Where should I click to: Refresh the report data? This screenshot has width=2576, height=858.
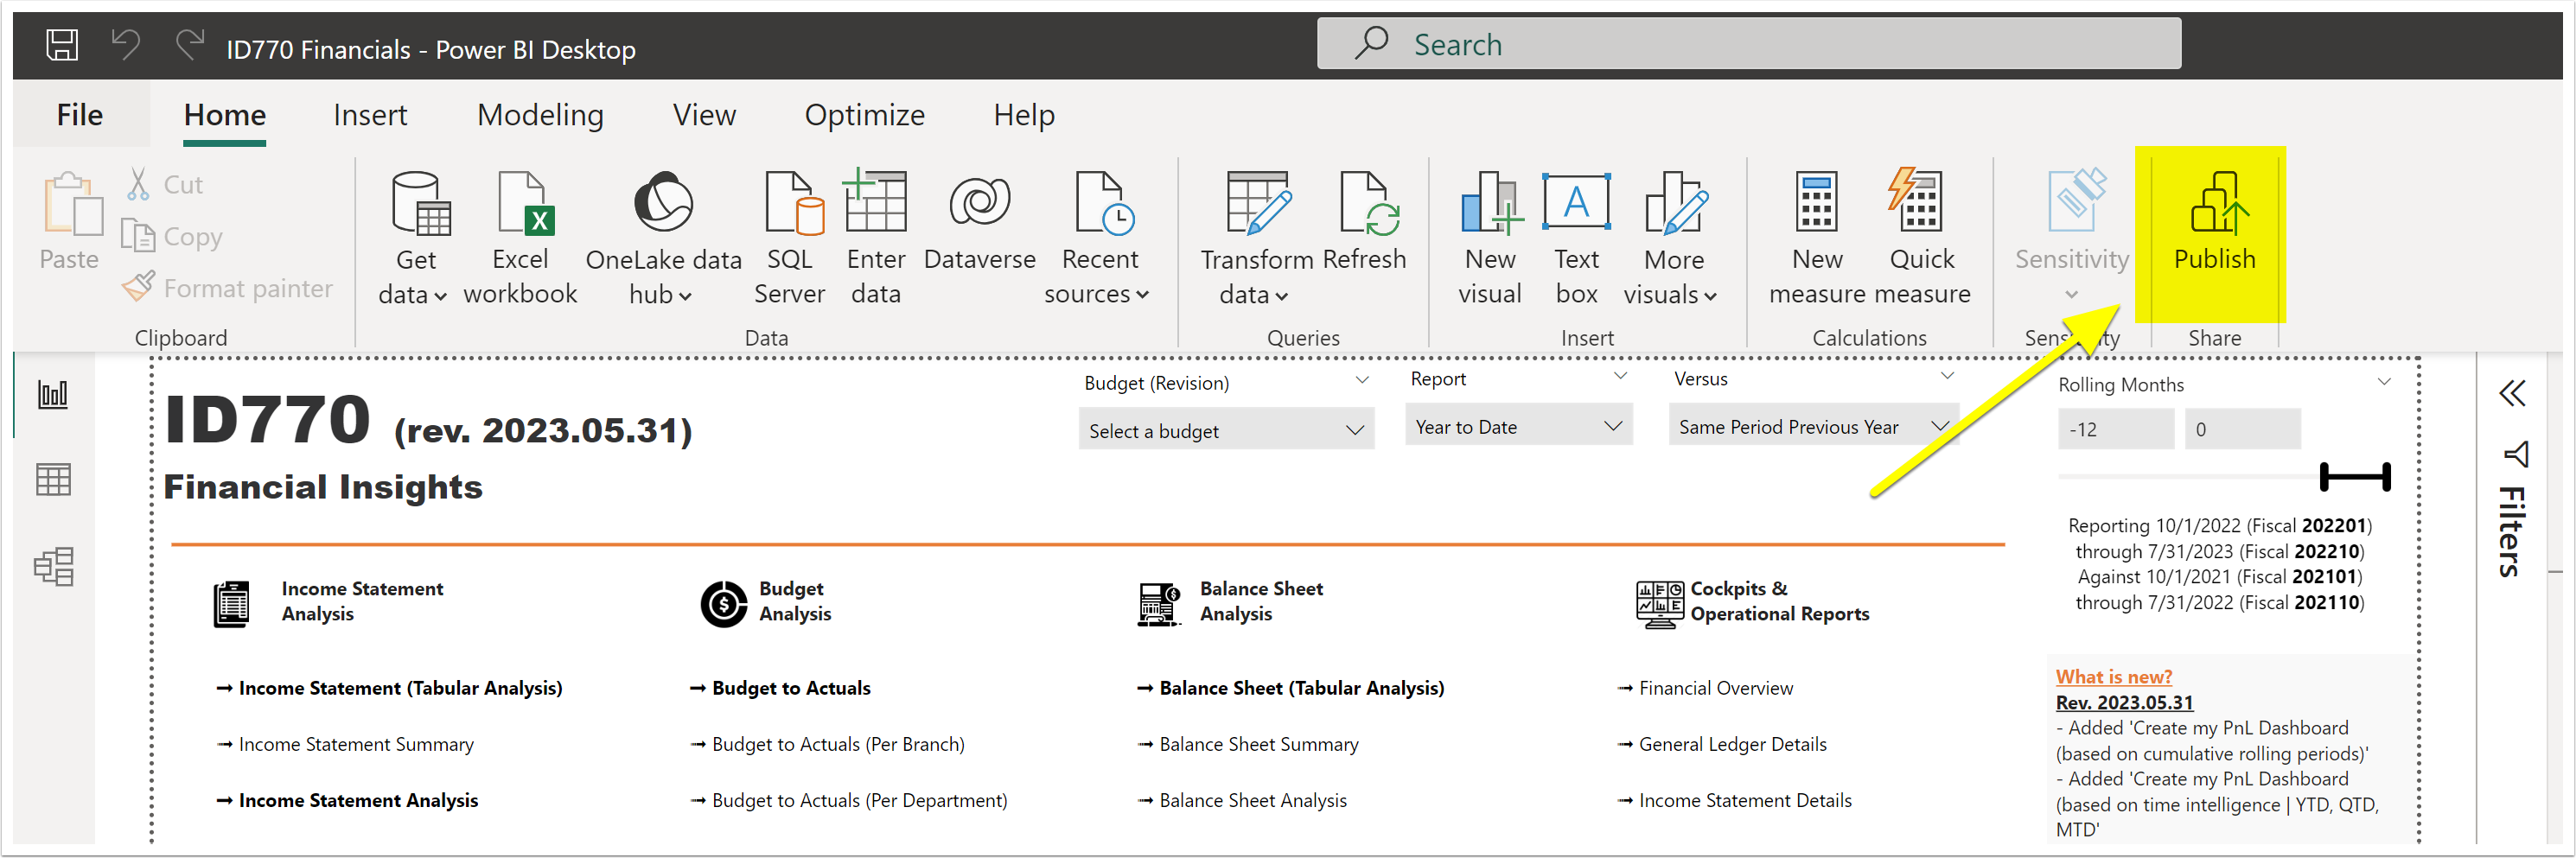(1365, 222)
